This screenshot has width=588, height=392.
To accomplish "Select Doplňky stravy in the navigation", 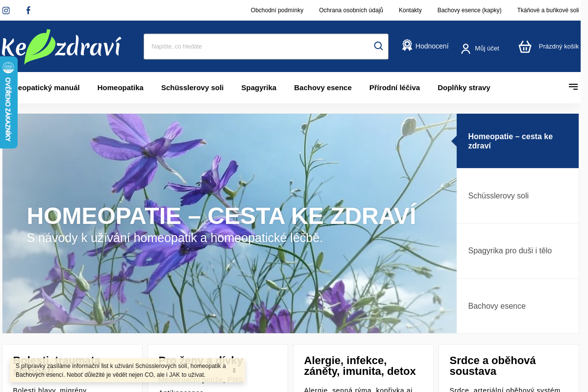I will [464, 87].
